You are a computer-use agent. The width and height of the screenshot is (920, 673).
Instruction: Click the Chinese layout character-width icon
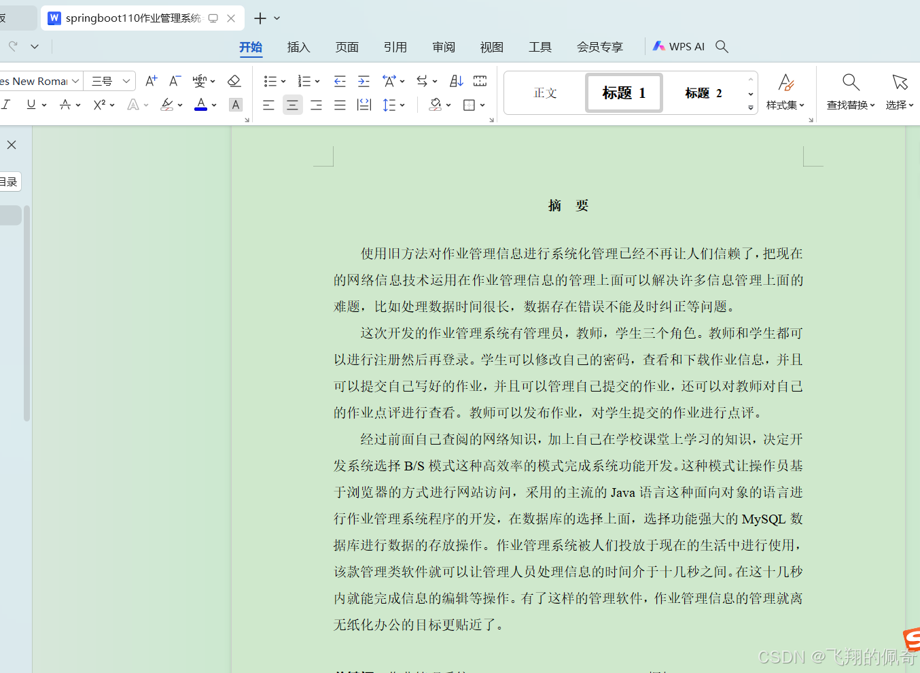coord(389,81)
